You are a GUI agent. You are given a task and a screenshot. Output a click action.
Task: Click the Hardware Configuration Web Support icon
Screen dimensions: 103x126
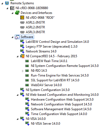click(x=27, y=100)
